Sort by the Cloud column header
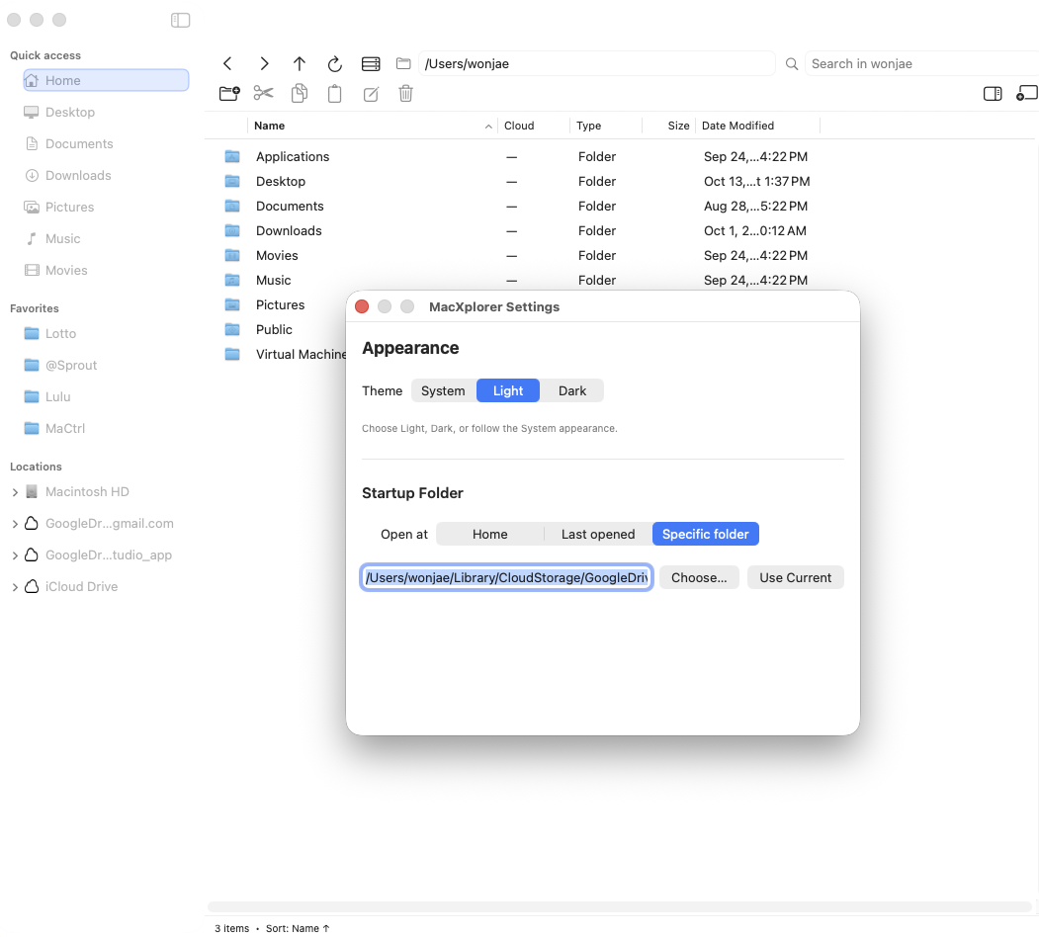The image size is (1039, 937). click(533, 126)
